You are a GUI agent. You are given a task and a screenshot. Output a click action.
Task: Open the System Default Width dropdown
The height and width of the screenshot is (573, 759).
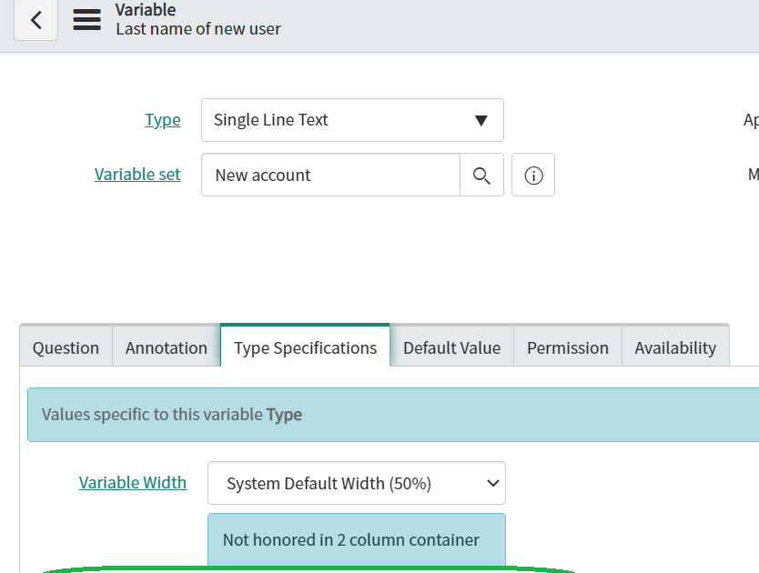357,483
